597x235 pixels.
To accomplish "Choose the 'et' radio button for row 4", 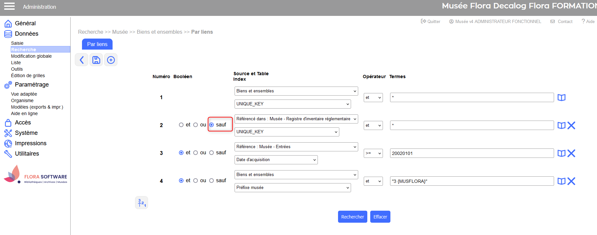I will point(181,181).
